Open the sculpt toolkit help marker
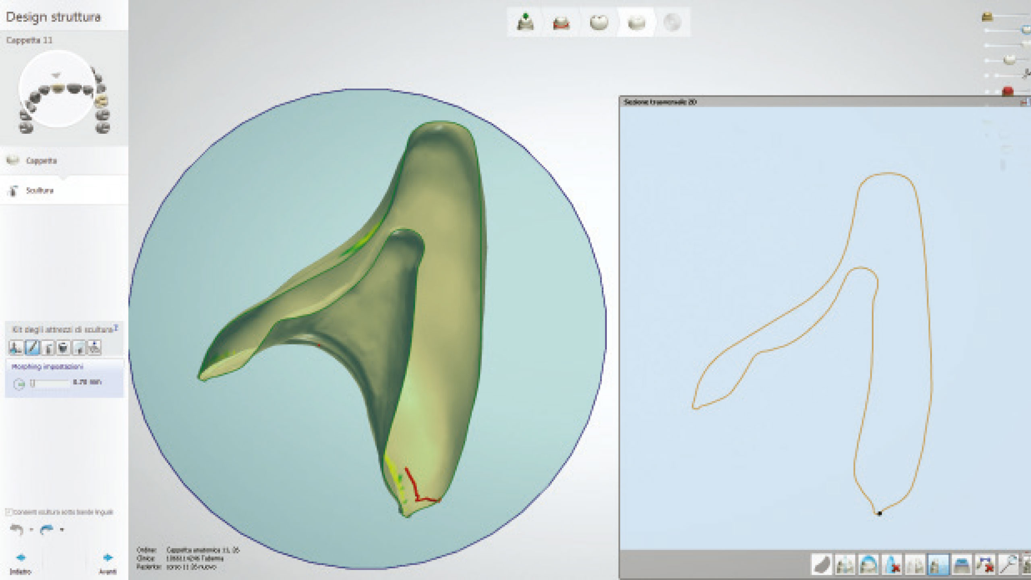This screenshot has height=580, width=1031. click(x=116, y=327)
